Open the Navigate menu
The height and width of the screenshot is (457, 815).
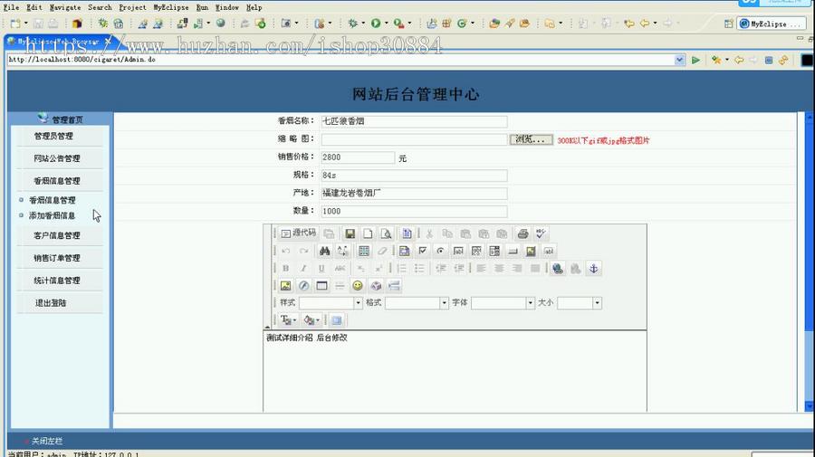(x=65, y=7)
